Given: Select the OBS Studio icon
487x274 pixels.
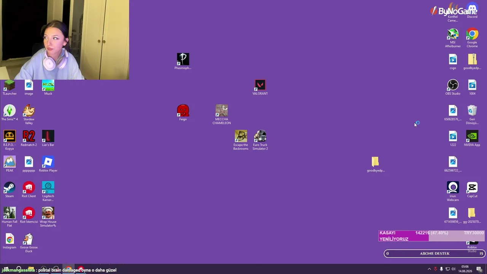Looking at the screenshot, I should tap(453, 85).
